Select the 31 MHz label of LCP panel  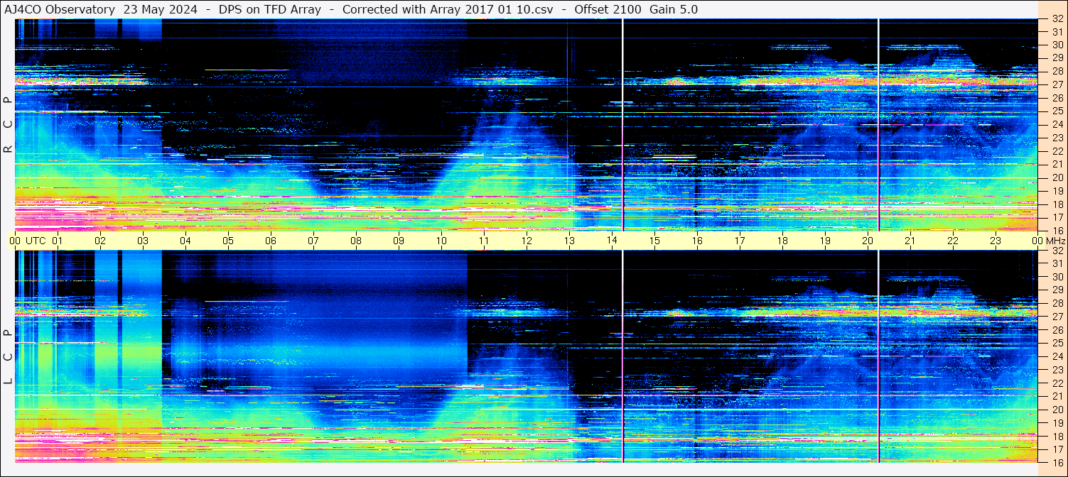point(1057,263)
